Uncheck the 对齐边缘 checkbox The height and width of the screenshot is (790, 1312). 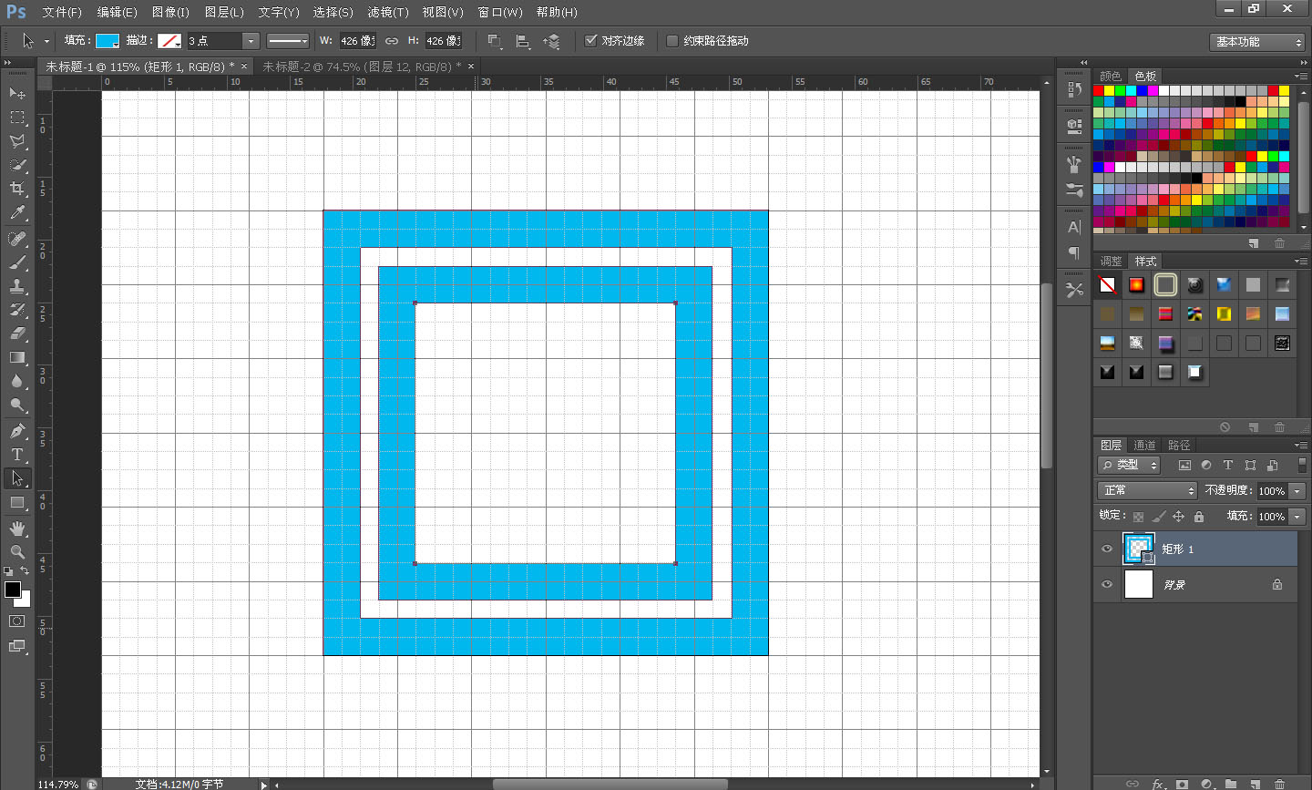pyautogui.click(x=591, y=41)
